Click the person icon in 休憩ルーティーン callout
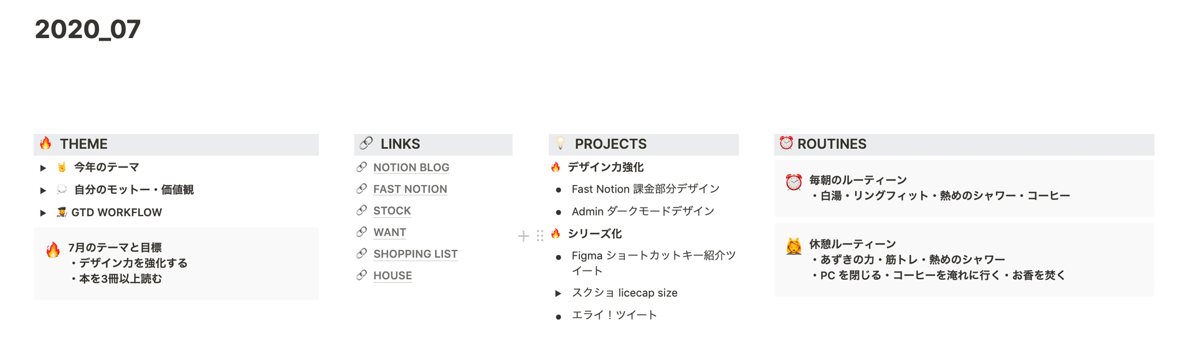 tap(794, 246)
